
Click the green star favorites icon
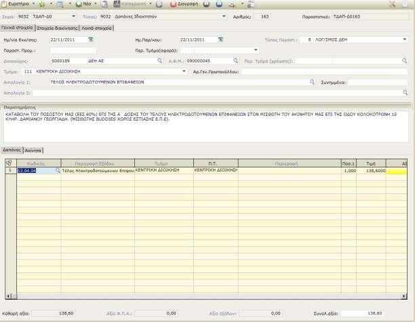pos(42,4)
